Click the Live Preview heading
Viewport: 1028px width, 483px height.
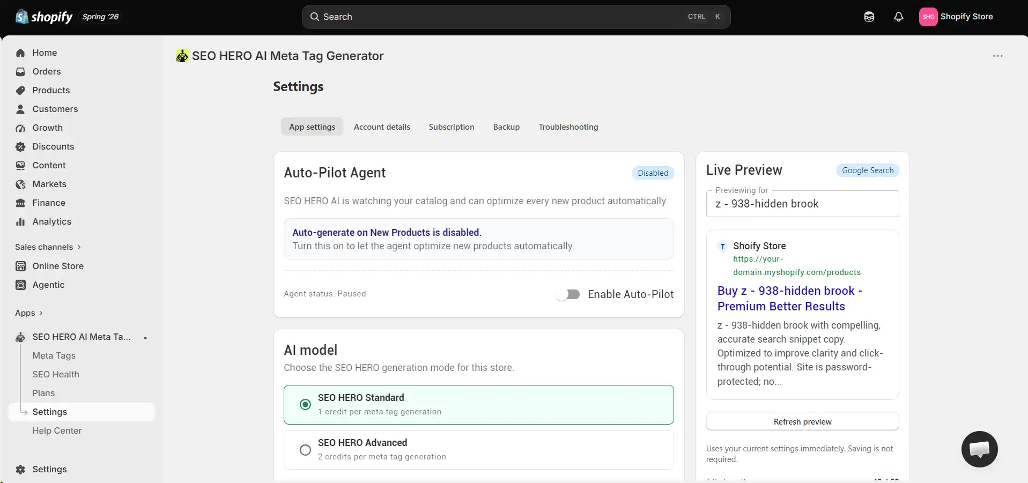744,170
